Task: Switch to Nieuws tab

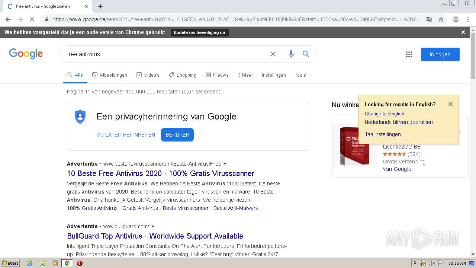Action: [x=217, y=75]
